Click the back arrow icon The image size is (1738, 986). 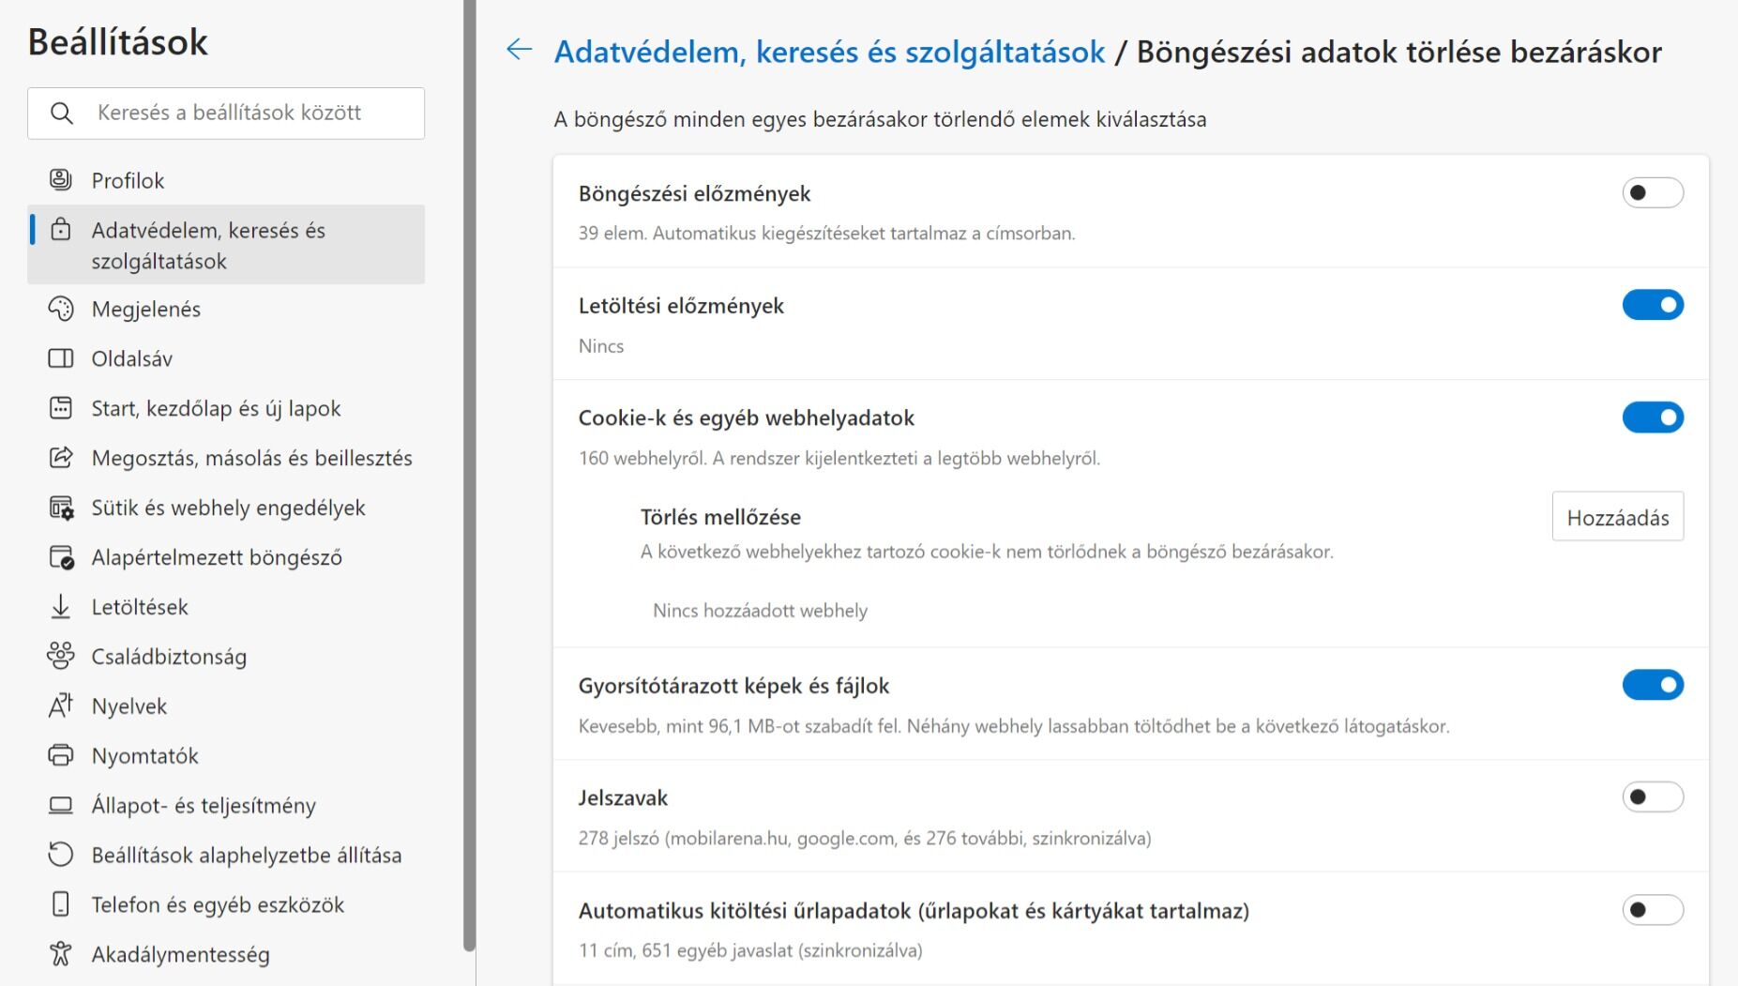tap(519, 50)
